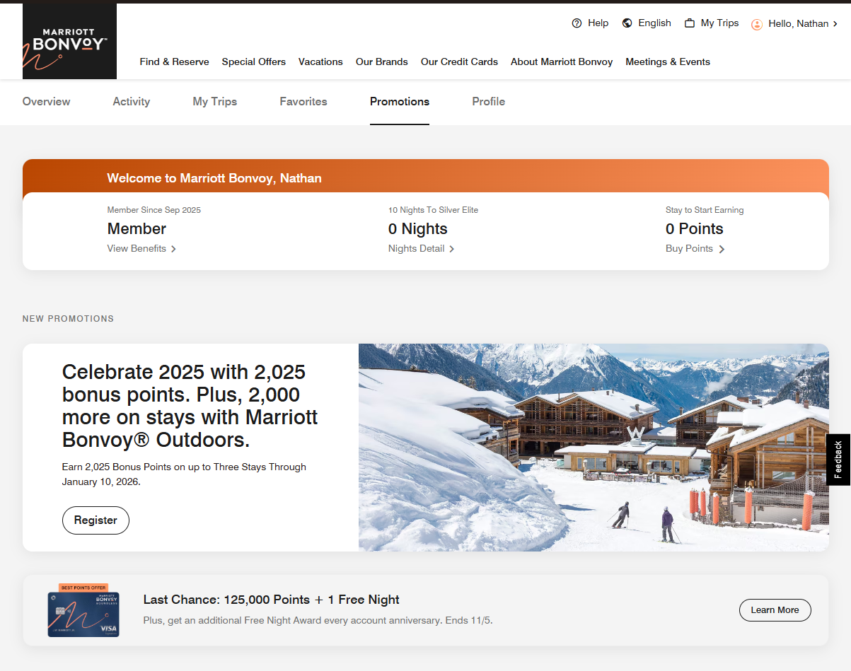Click the Best Points Offer badge

click(x=83, y=588)
